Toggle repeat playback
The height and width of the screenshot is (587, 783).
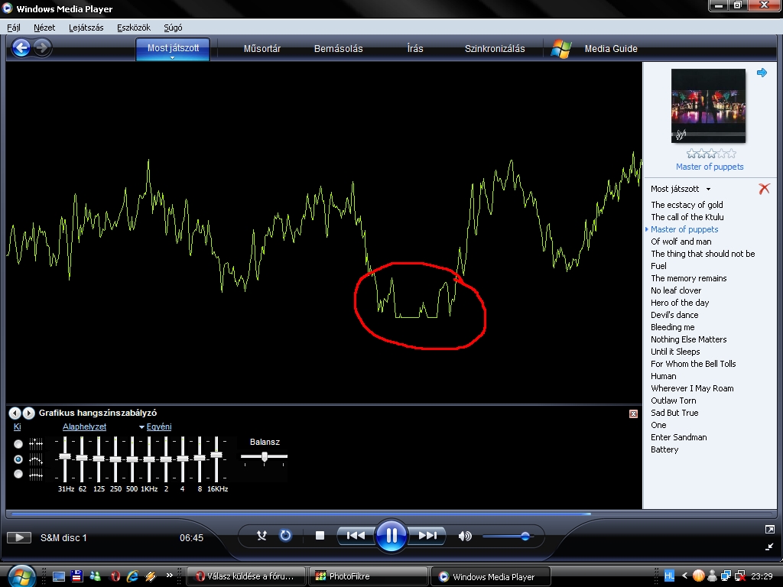click(x=285, y=536)
